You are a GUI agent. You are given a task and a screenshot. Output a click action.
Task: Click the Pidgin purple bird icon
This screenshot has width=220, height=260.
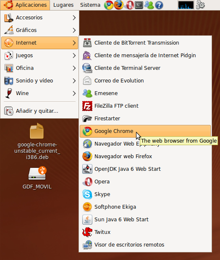(87, 56)
